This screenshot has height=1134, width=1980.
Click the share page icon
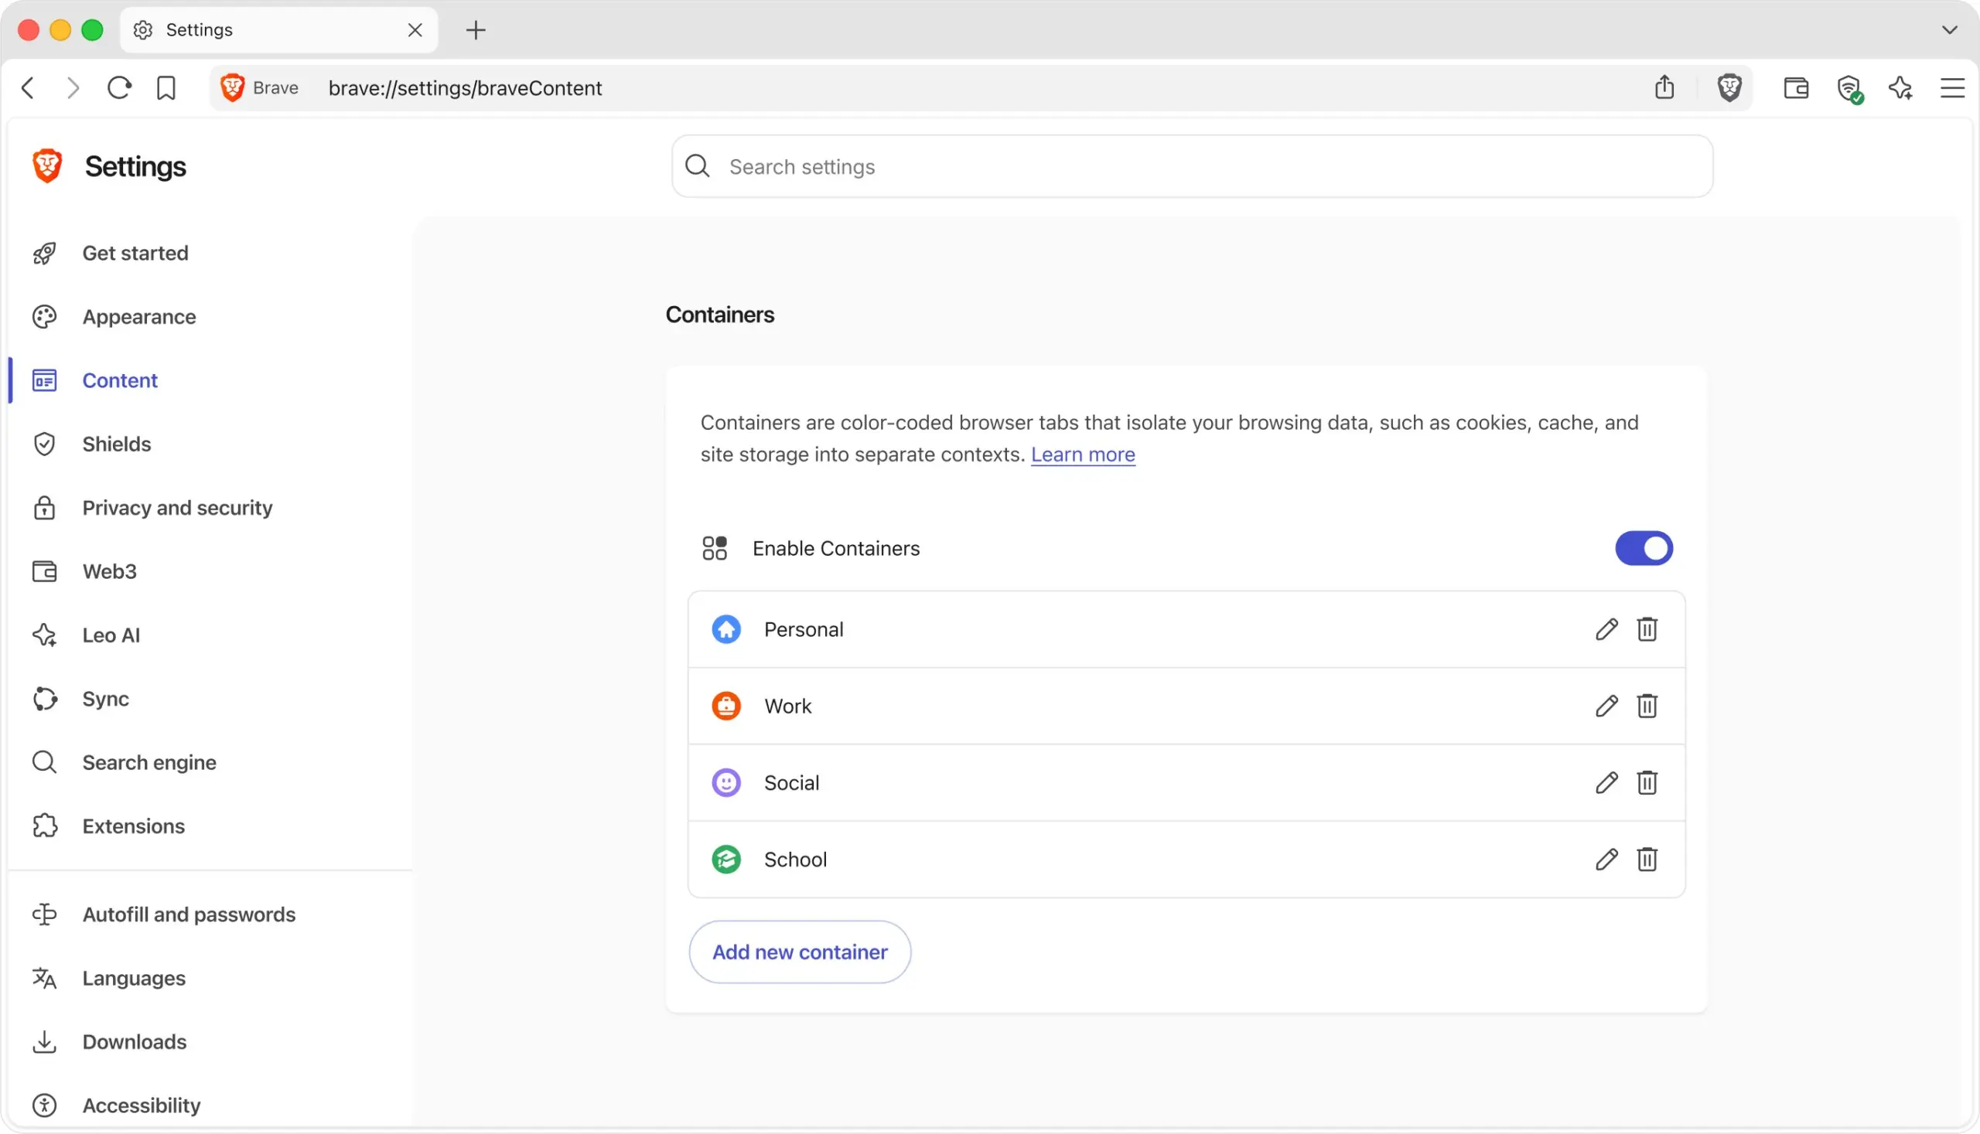point(1664,87)
